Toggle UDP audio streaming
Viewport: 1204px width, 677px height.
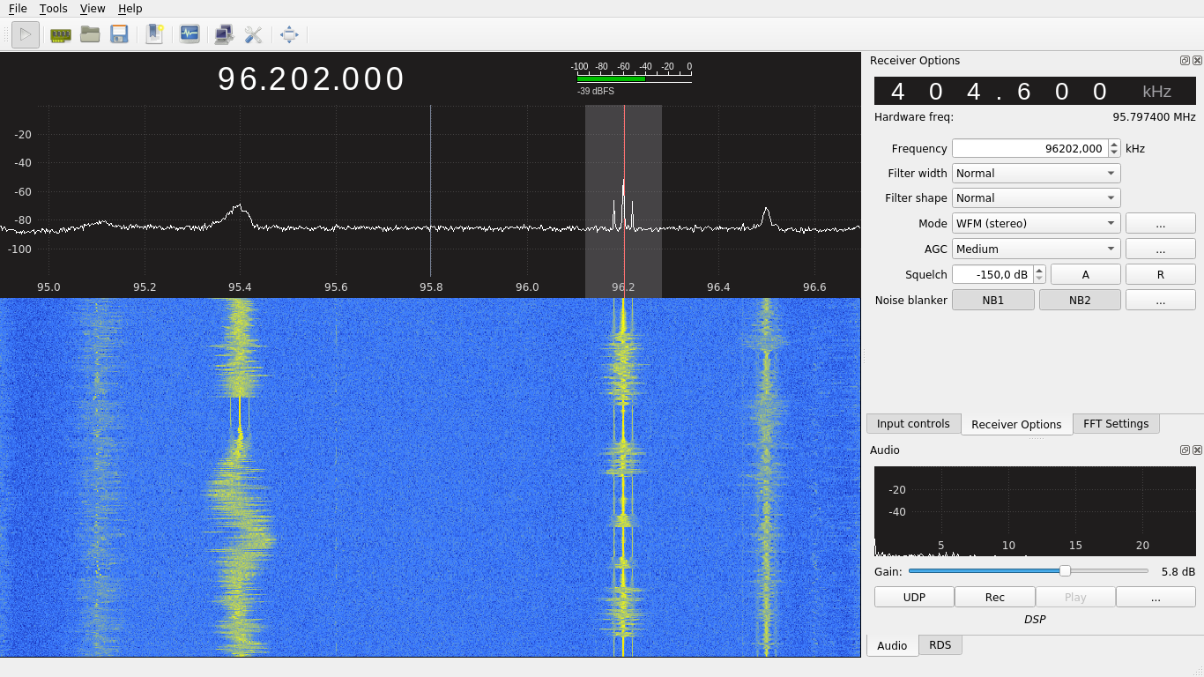coord(914,598)
